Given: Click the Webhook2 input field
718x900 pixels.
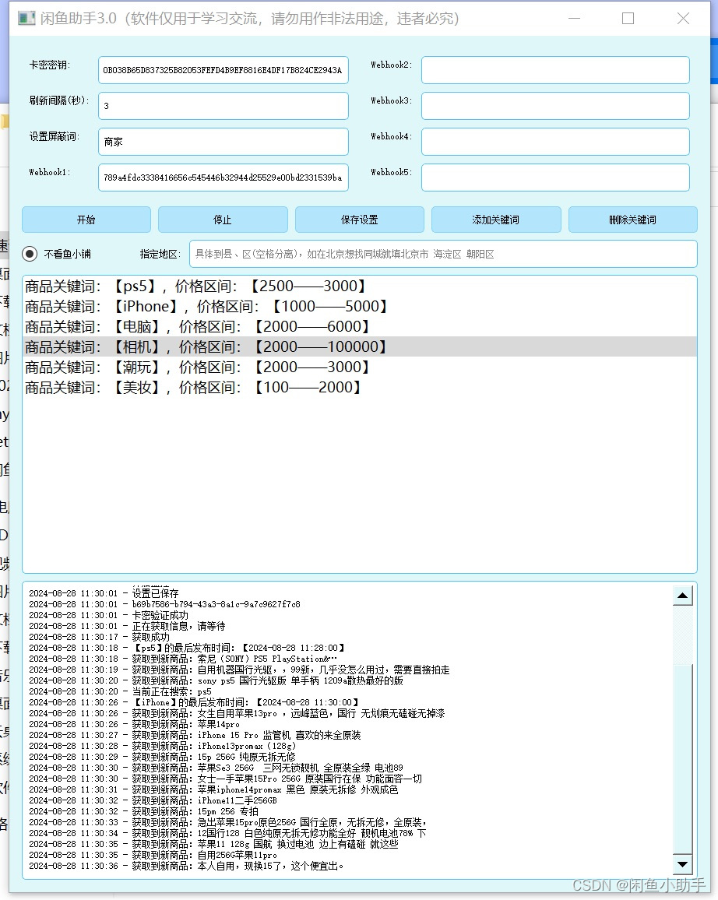Looking at the screenshot, I should [x=555, y=70].
